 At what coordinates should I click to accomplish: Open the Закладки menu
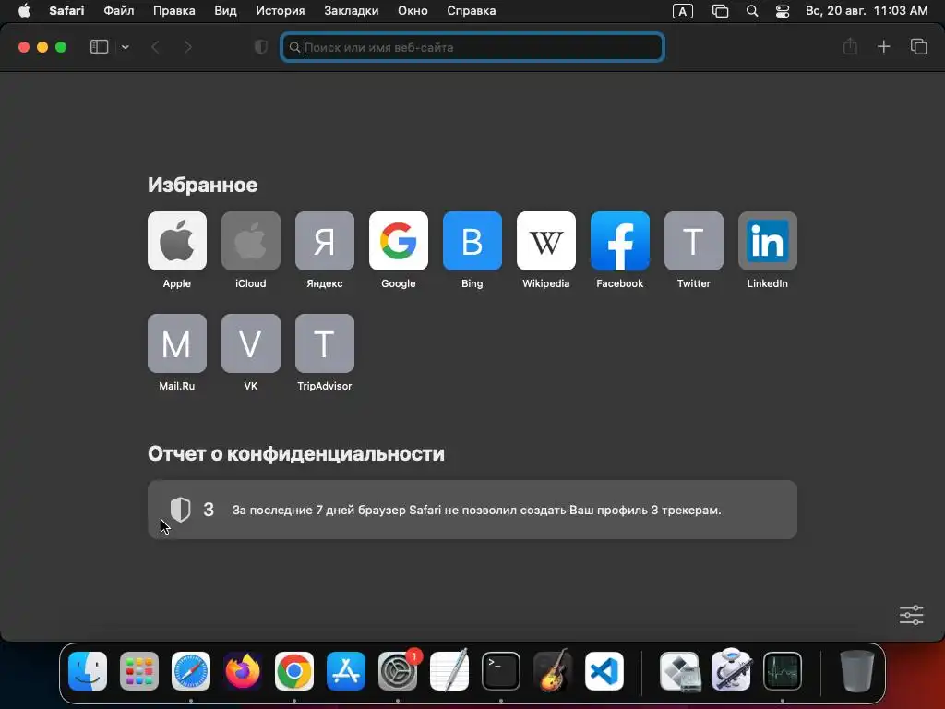tap(352, 11)
